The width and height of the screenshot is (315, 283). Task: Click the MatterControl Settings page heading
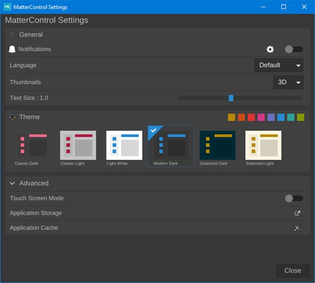click(47, 20)
